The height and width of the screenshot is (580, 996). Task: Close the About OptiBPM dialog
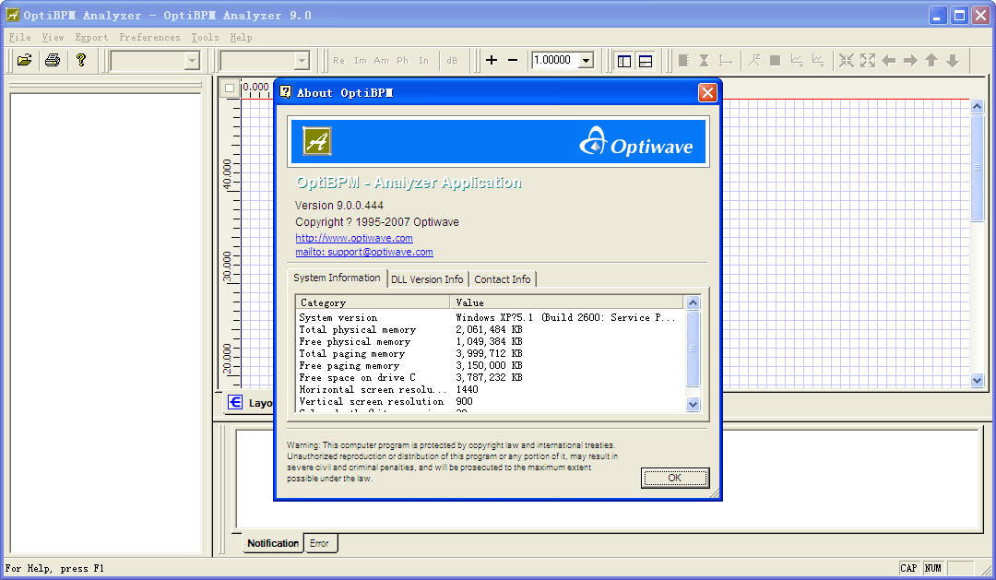pyautogui.click(x=707, y=93)
